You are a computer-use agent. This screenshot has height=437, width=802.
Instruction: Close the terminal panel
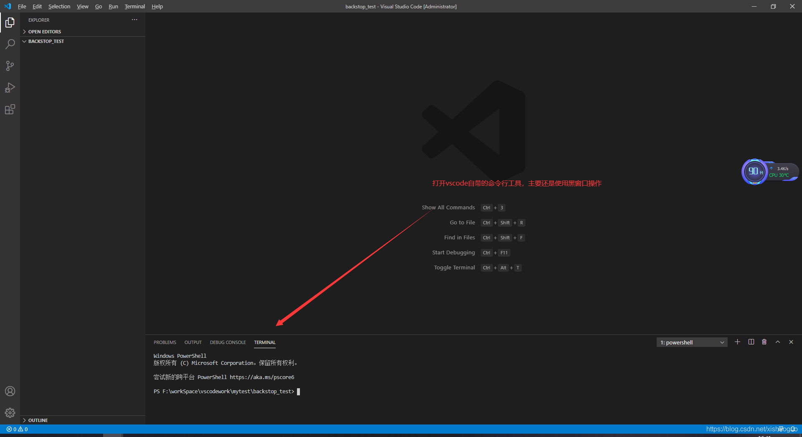791,342
